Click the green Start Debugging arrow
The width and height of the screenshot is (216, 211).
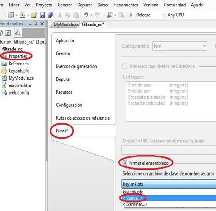[131, 15]
